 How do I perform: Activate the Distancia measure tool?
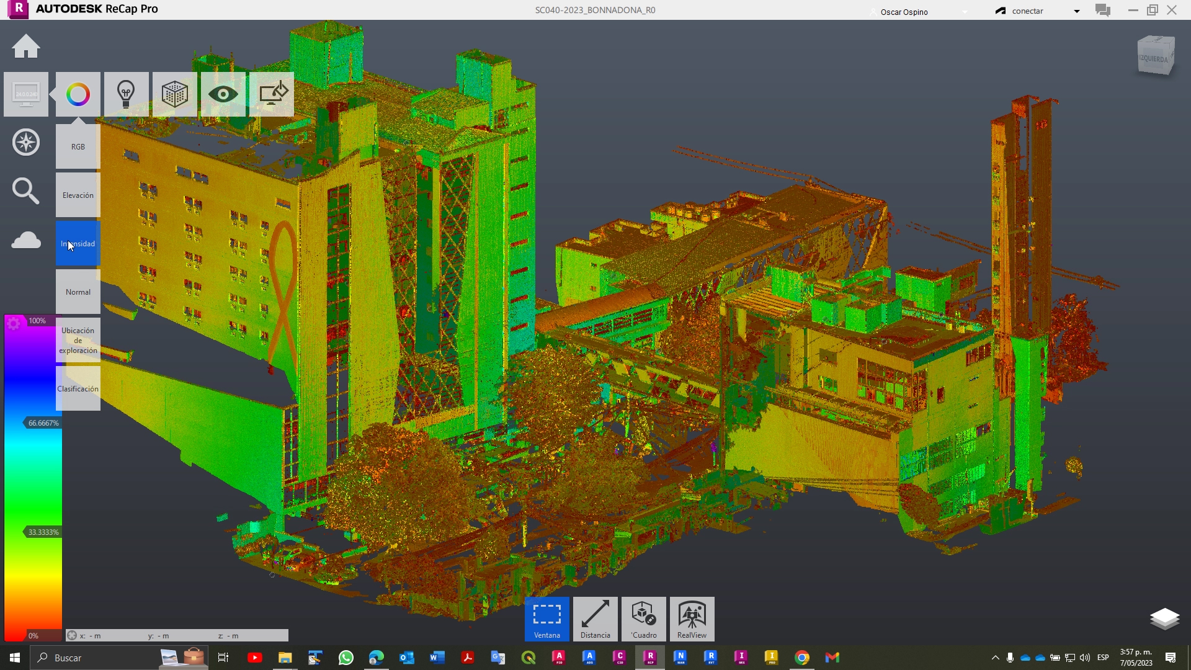(595, 619)
